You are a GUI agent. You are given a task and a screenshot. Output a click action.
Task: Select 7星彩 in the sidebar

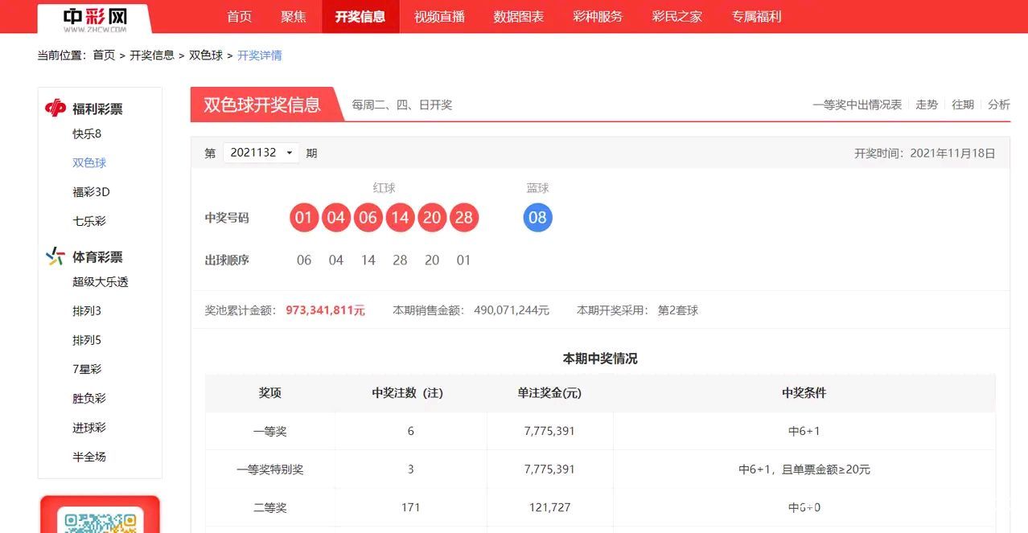pyautogui.click(x=87, y=369)
